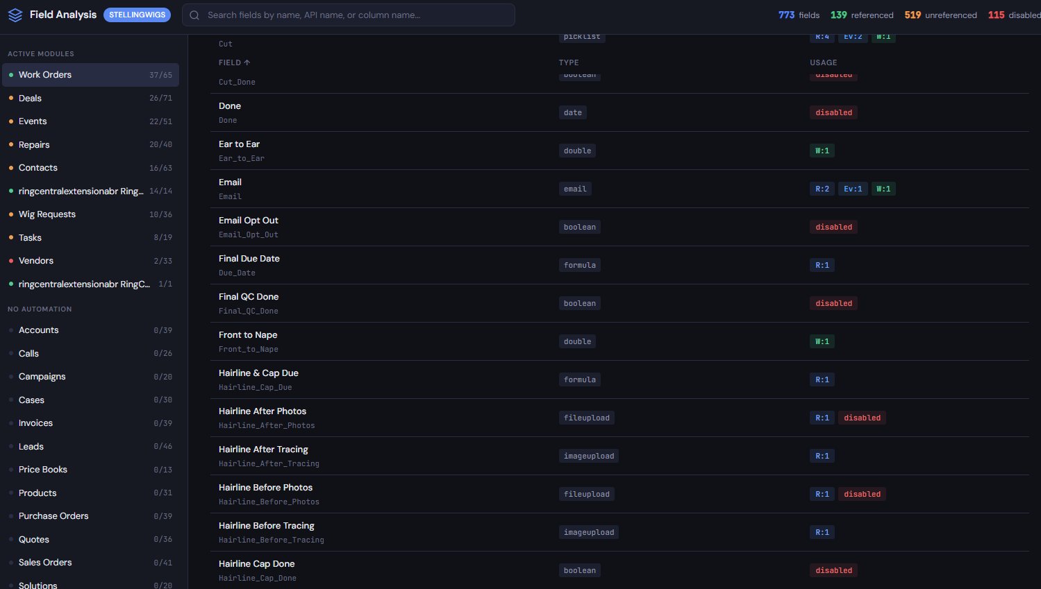Click the W:1 badge on Ear to Ear

pyautogui.click(x=822, y=150)
